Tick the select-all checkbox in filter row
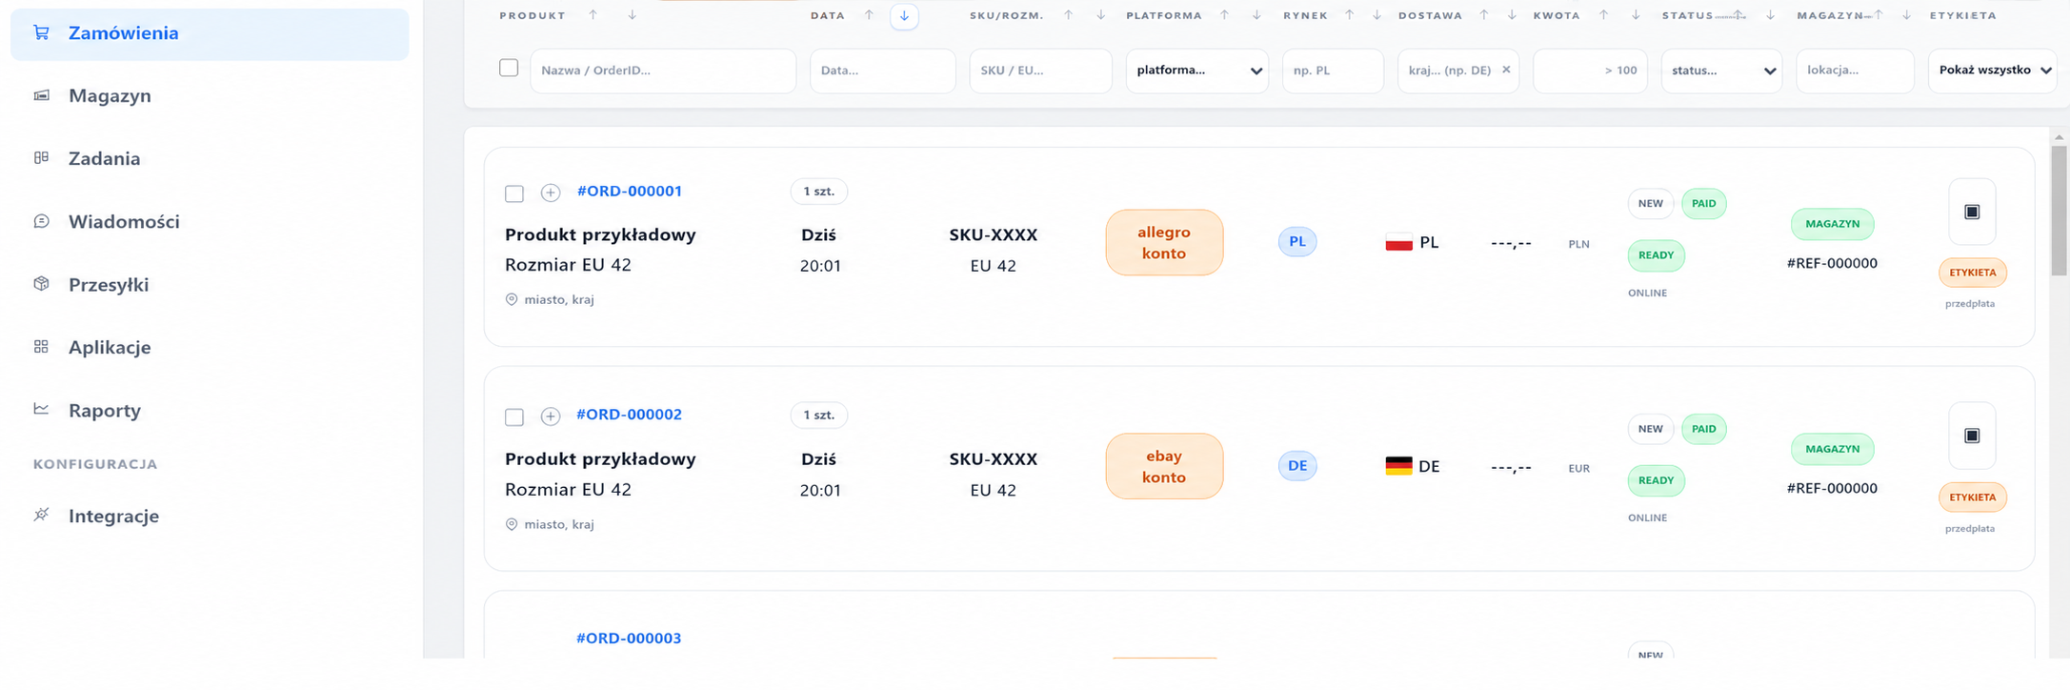The width and height of the screenshot is (2070, 690). 509,68
